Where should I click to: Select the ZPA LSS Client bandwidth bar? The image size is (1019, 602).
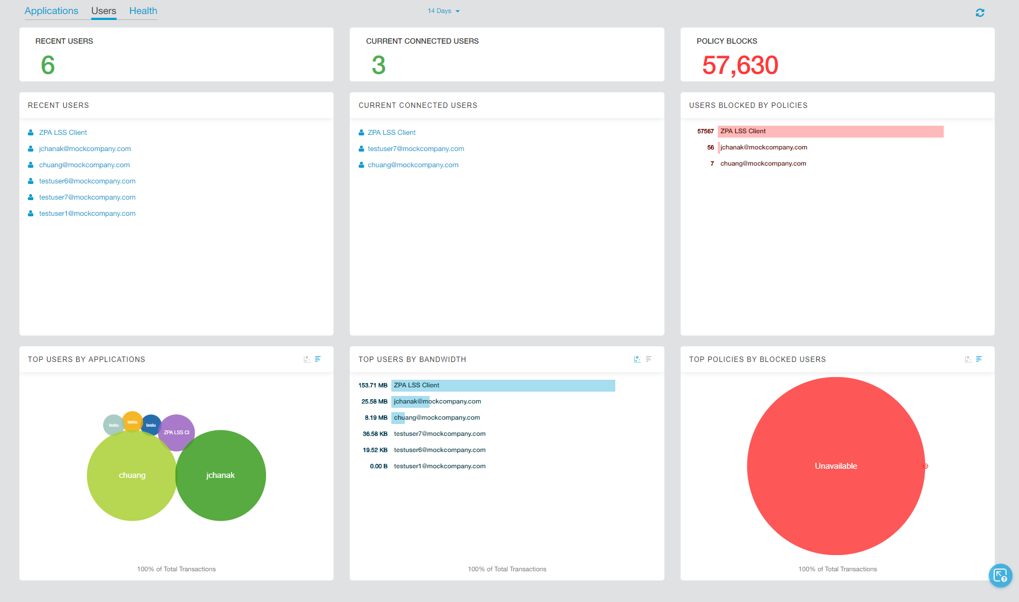coord(502,386)
